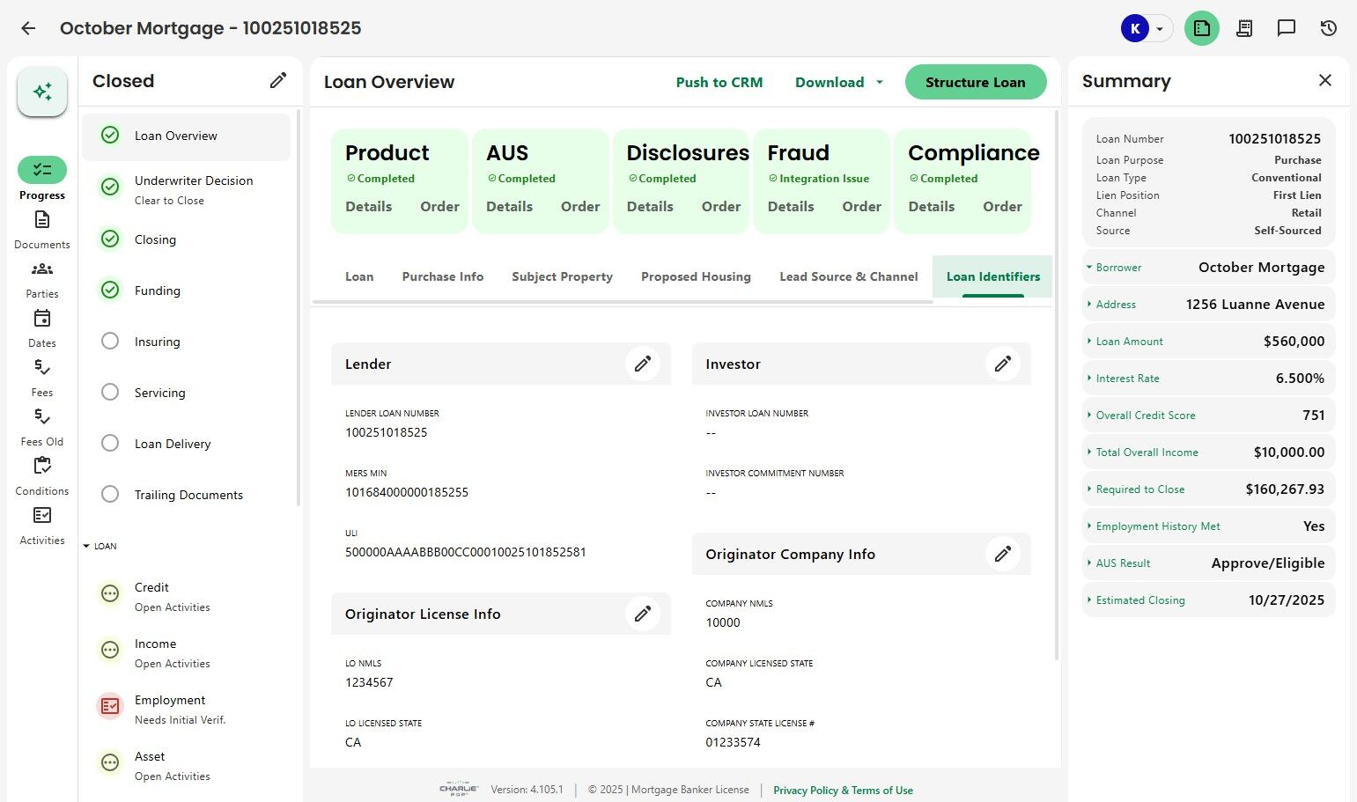
Task: Edit the Lender section with pencil icon
Action: tap(643, 364)
